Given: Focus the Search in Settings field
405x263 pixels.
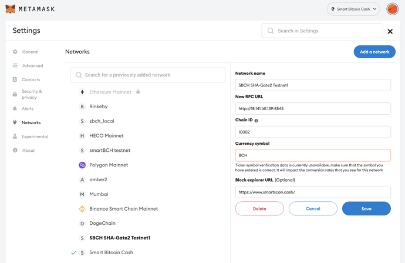Looking at the screenshot, I should [x=322, y=31].
